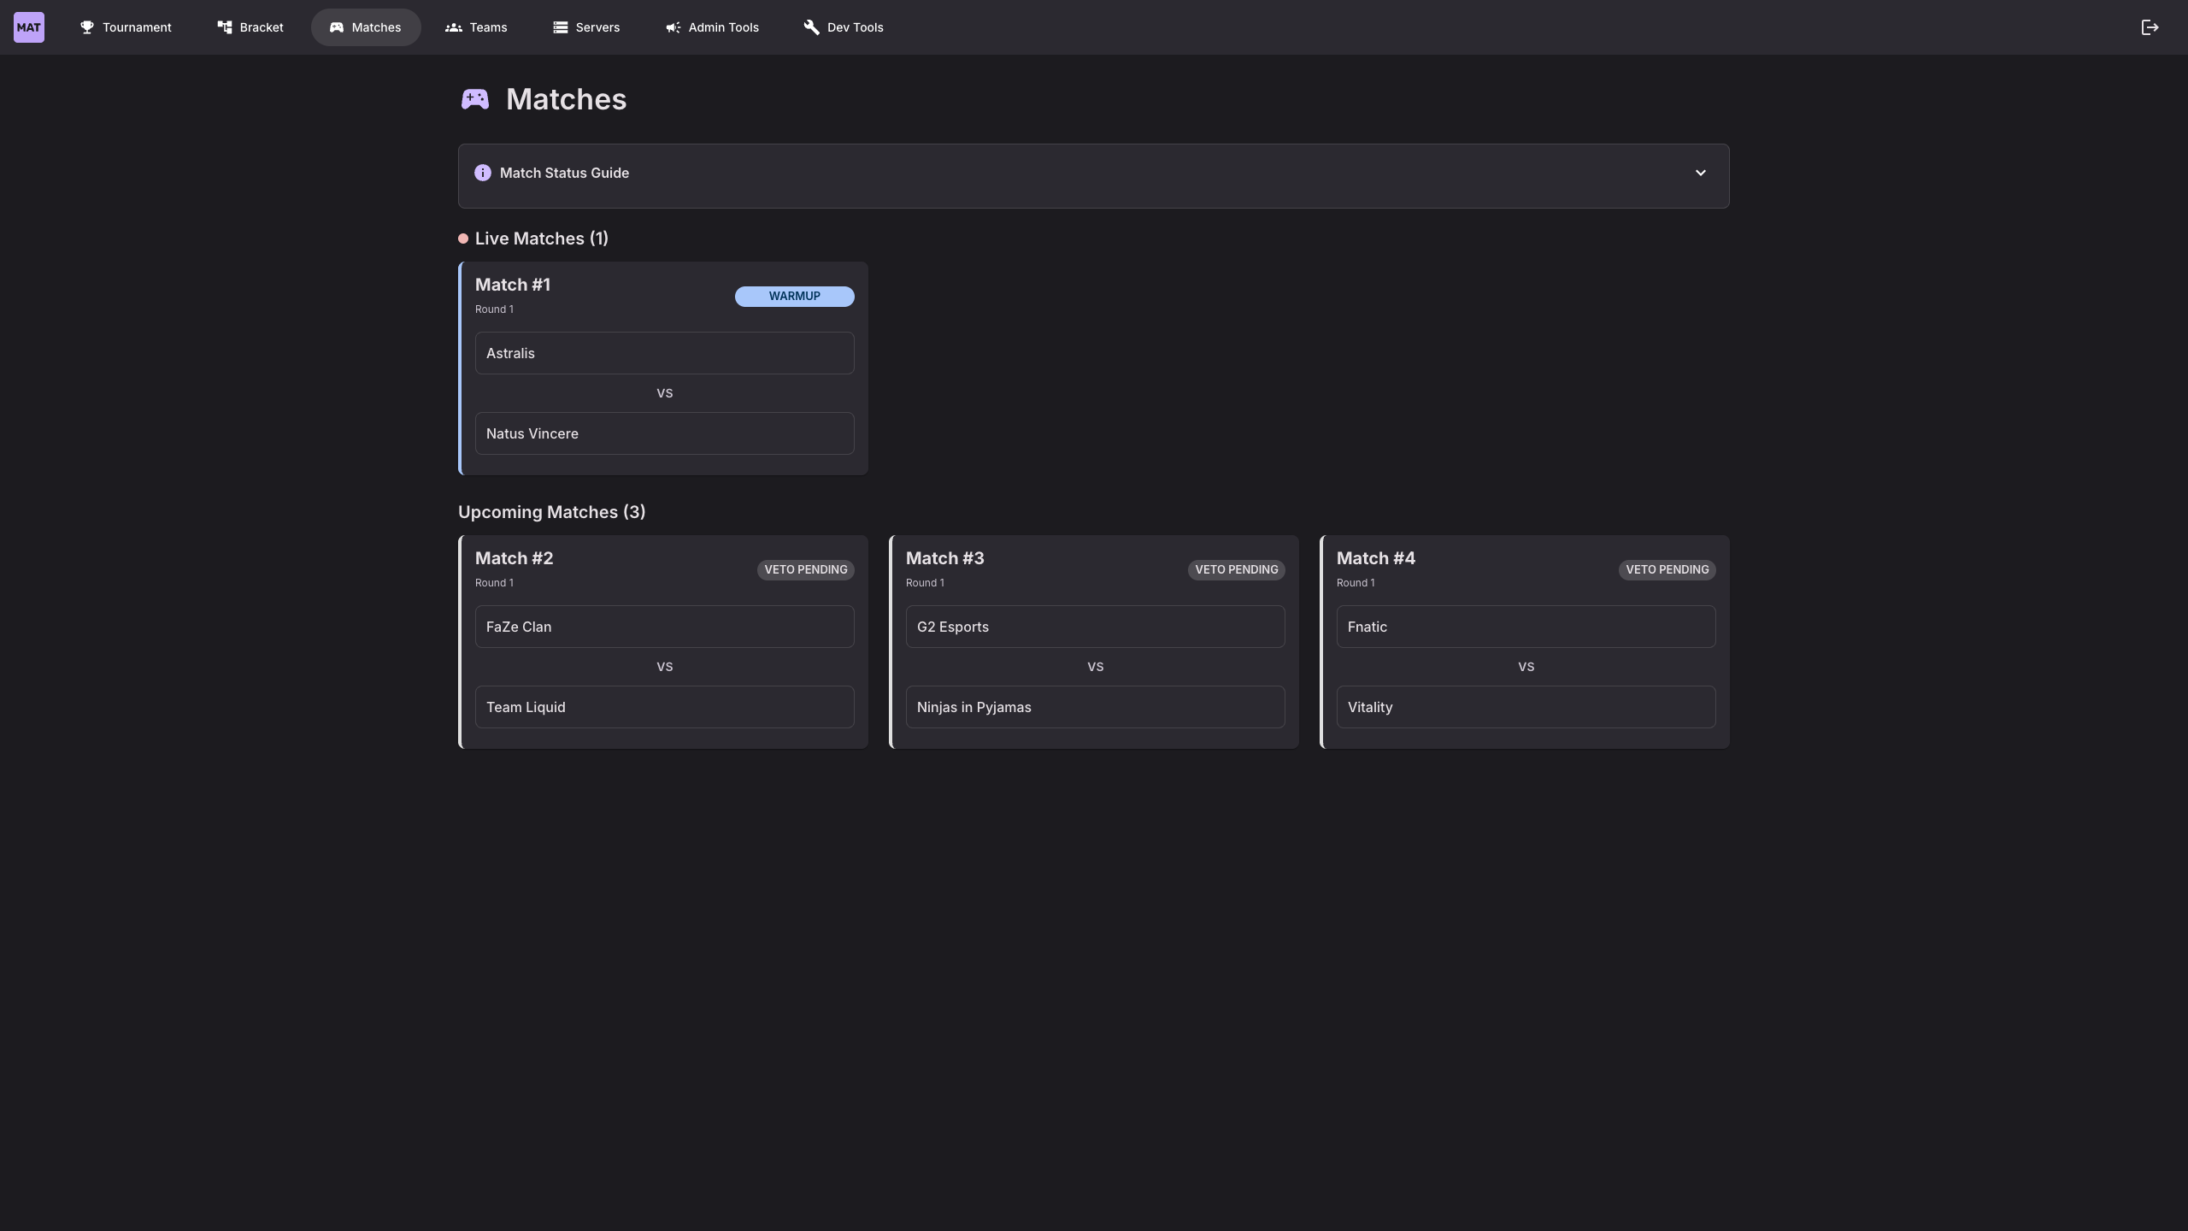Switch to the Matches tab

(366, 27)
